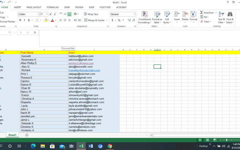Screen dimensions: 240x150
Task: Click Insert Function fx icon
Action: [x=35, y=32]
